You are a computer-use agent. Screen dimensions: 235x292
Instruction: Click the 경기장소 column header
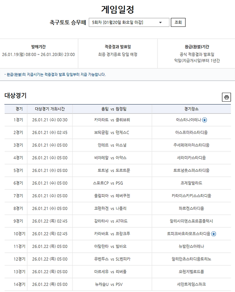click(x=191, y=109)
